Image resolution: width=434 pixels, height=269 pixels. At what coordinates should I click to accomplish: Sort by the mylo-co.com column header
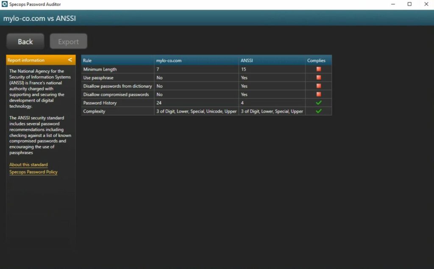197,60
